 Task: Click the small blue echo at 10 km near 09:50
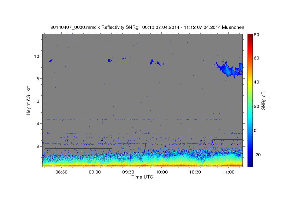(151, 62)
